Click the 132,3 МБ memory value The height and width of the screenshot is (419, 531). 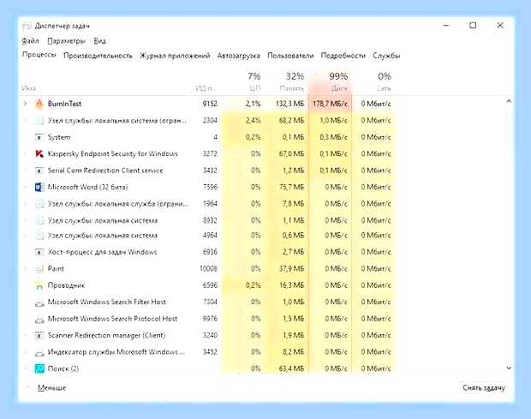289,104
